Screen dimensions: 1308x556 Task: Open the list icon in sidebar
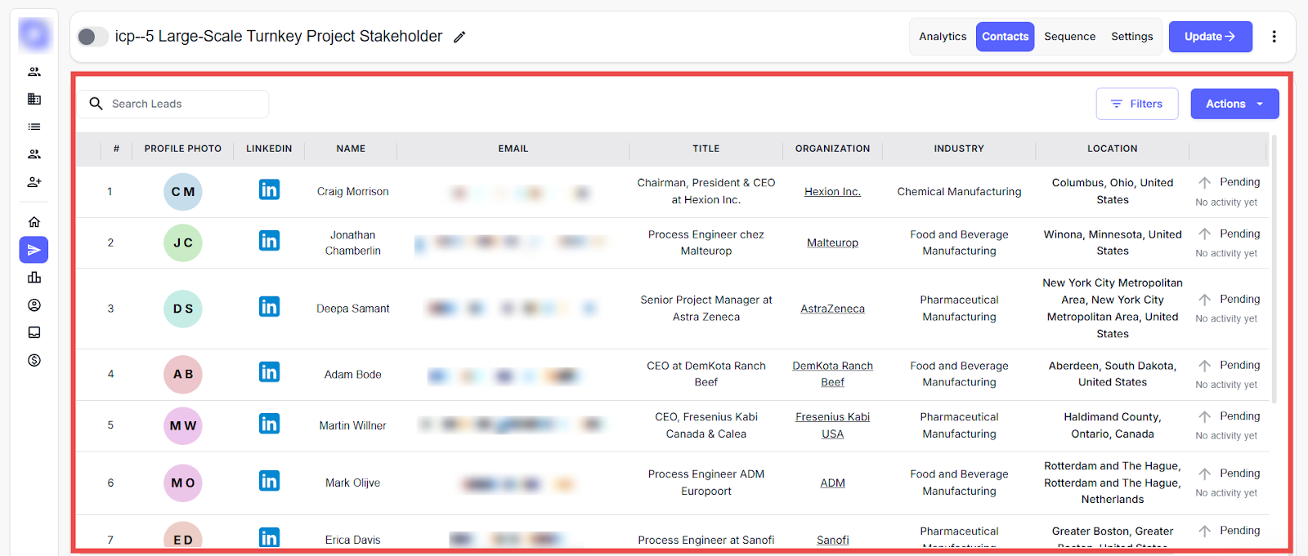(34, 127)
